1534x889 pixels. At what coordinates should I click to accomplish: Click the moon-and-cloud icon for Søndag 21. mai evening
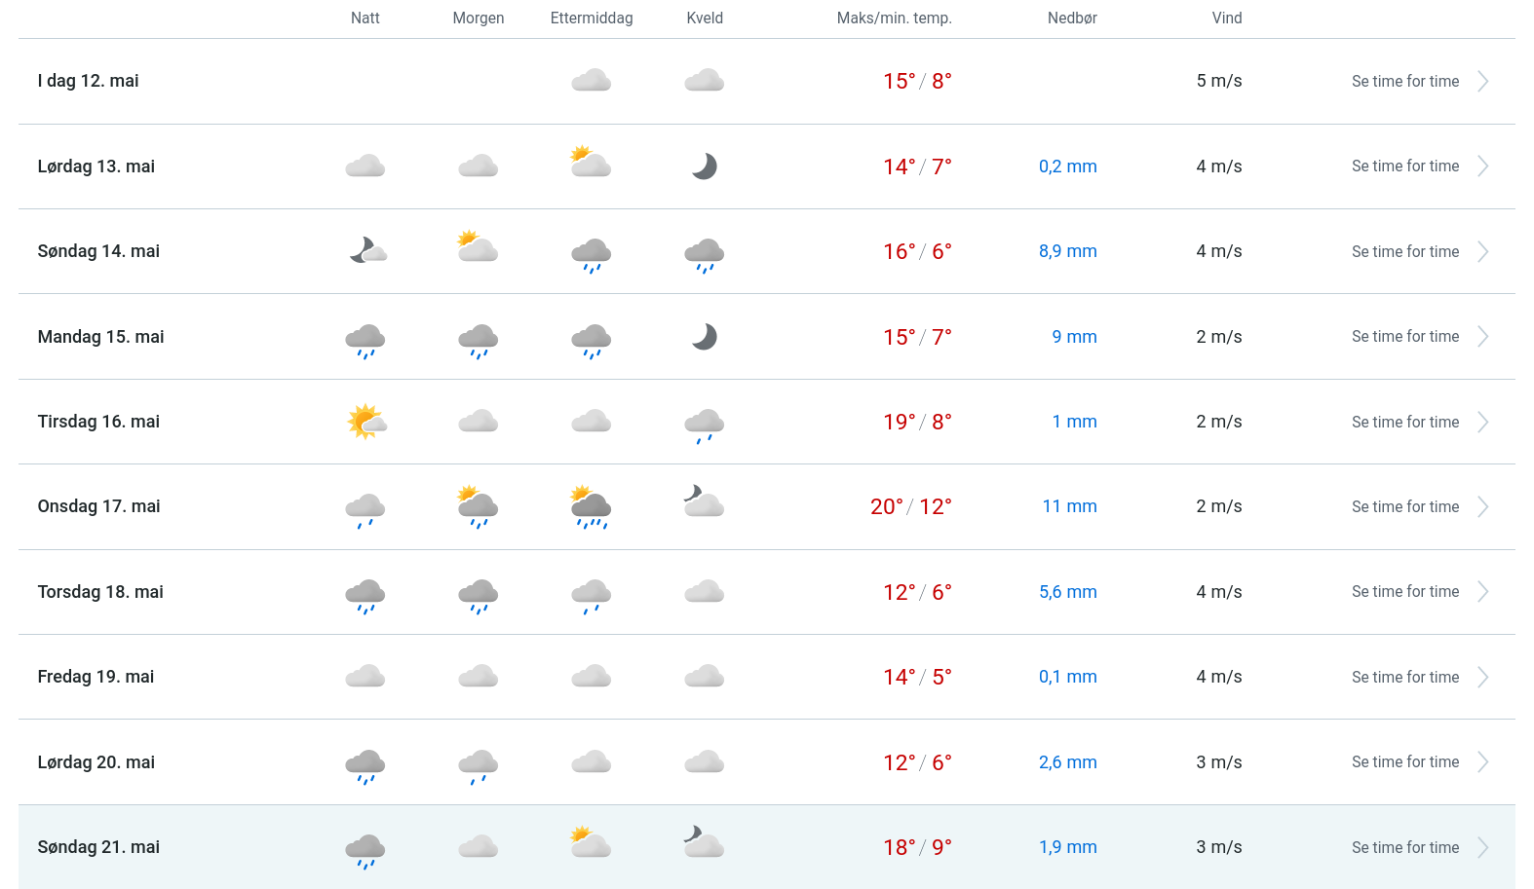(704, 842)
